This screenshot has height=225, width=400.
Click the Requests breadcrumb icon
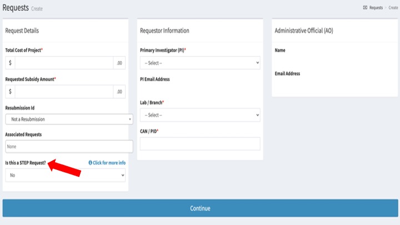pos(365,8)
